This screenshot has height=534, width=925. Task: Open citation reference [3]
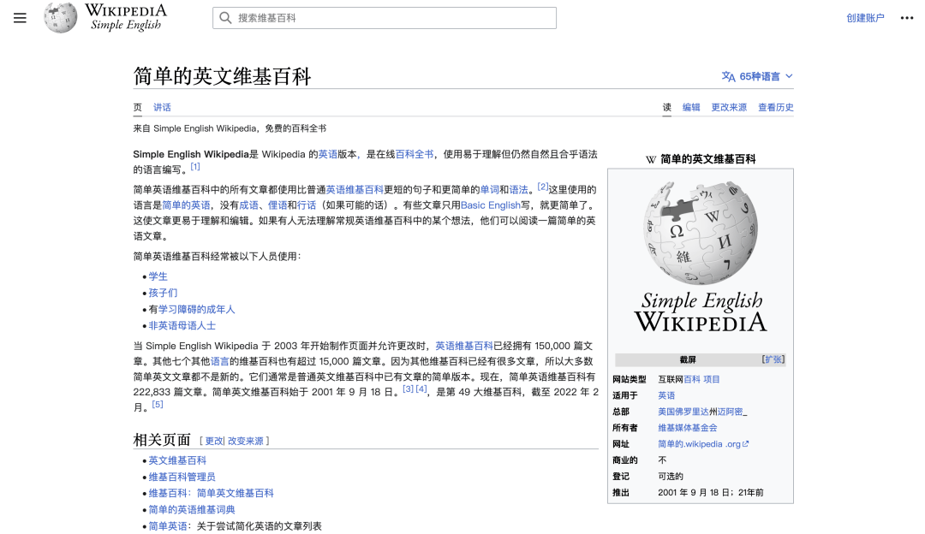[409, 389]
